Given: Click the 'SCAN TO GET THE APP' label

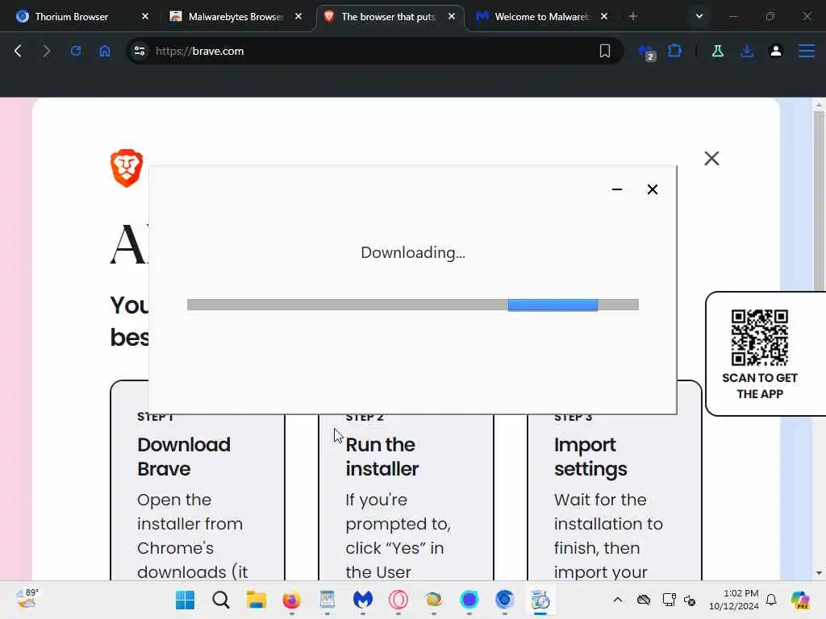Looking at the screenshot, I should point(760,386).
